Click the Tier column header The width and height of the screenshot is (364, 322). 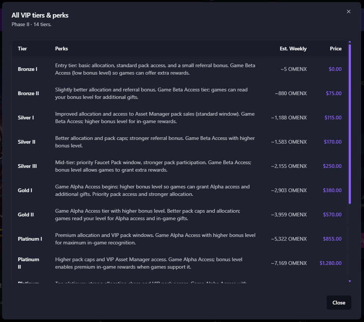point(22,49)
